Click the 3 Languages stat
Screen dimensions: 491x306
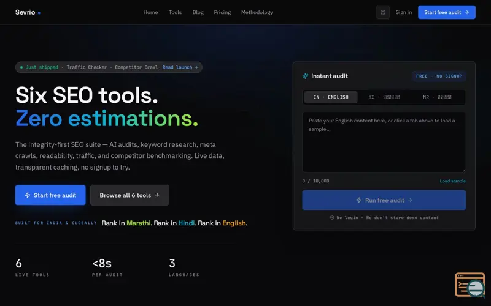(x=184, y=267)
